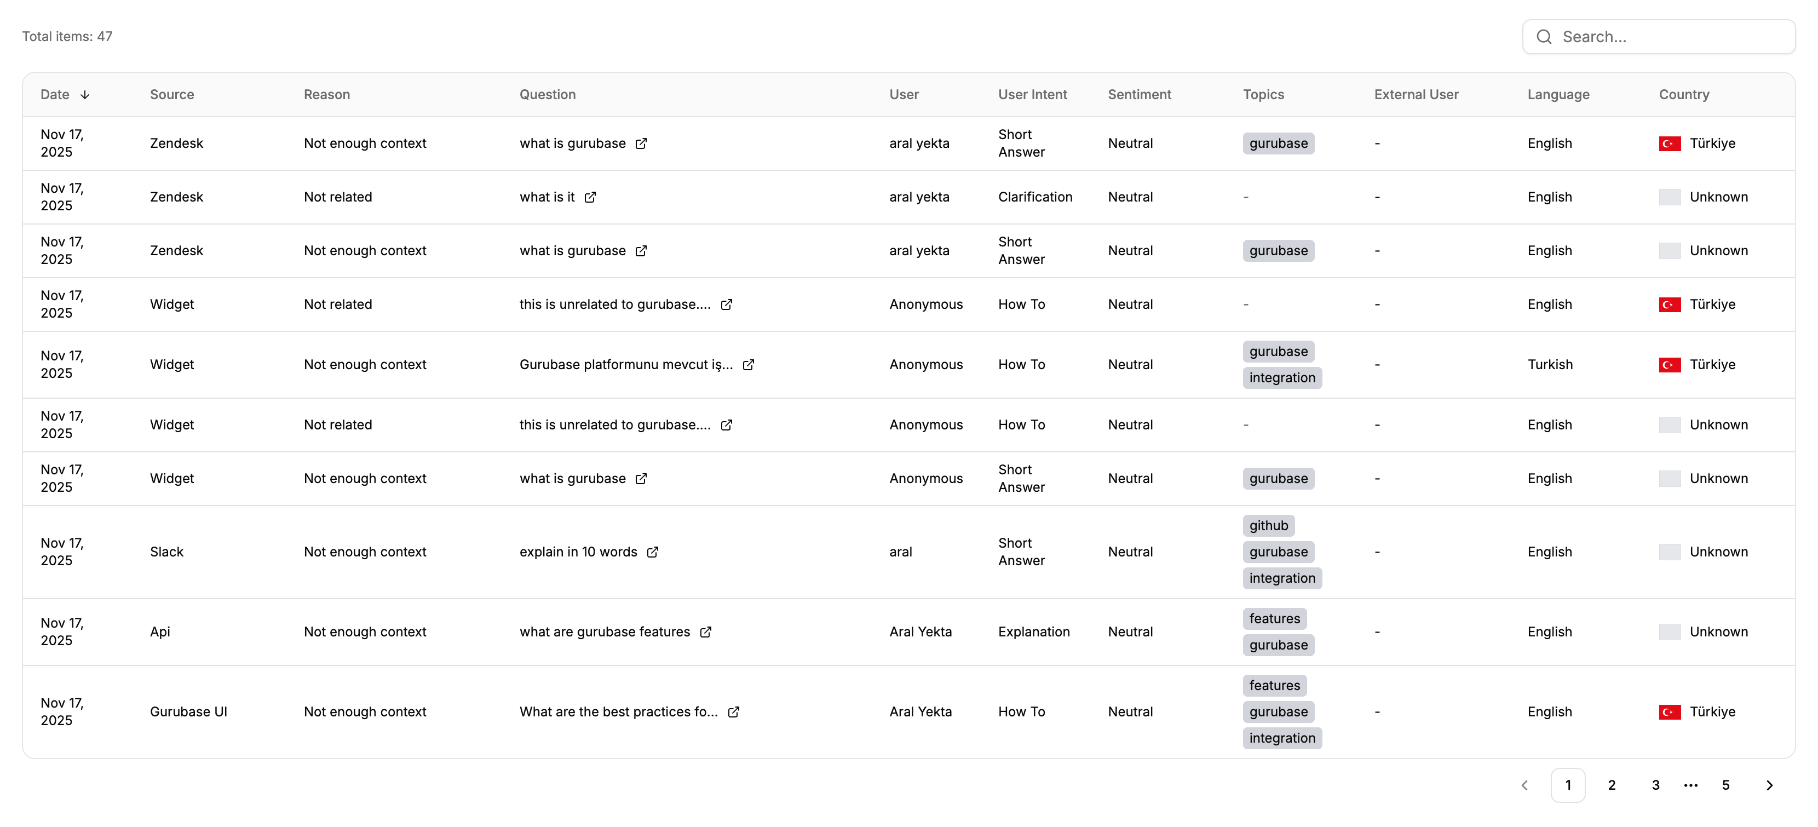The image size is (1818, 827).
Task: Click the Source column header
Action: [x=171, y=94]
